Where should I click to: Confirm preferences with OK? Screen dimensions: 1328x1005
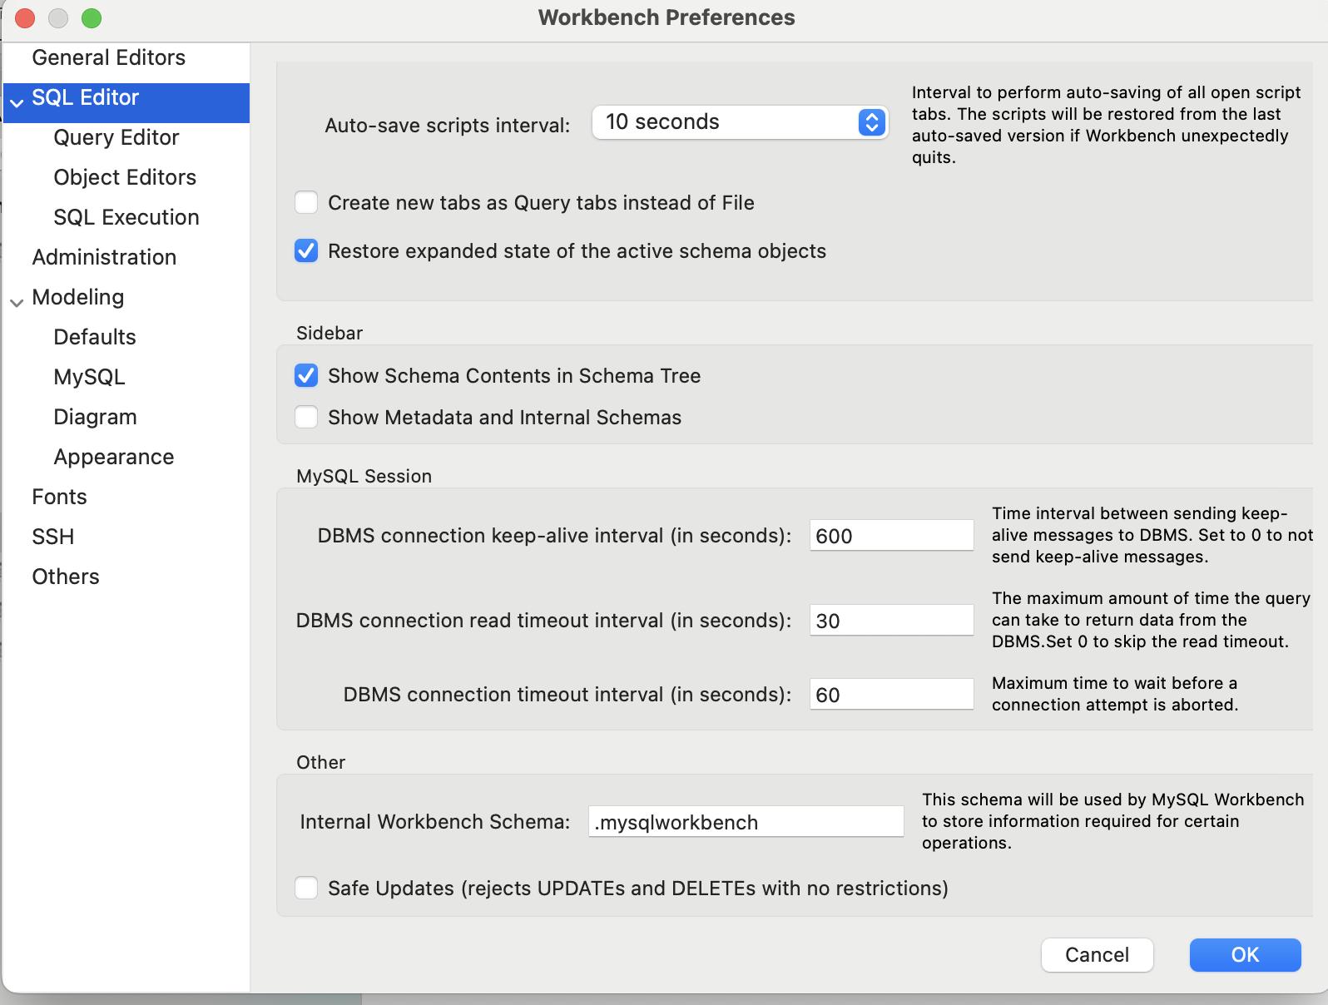1245,954
